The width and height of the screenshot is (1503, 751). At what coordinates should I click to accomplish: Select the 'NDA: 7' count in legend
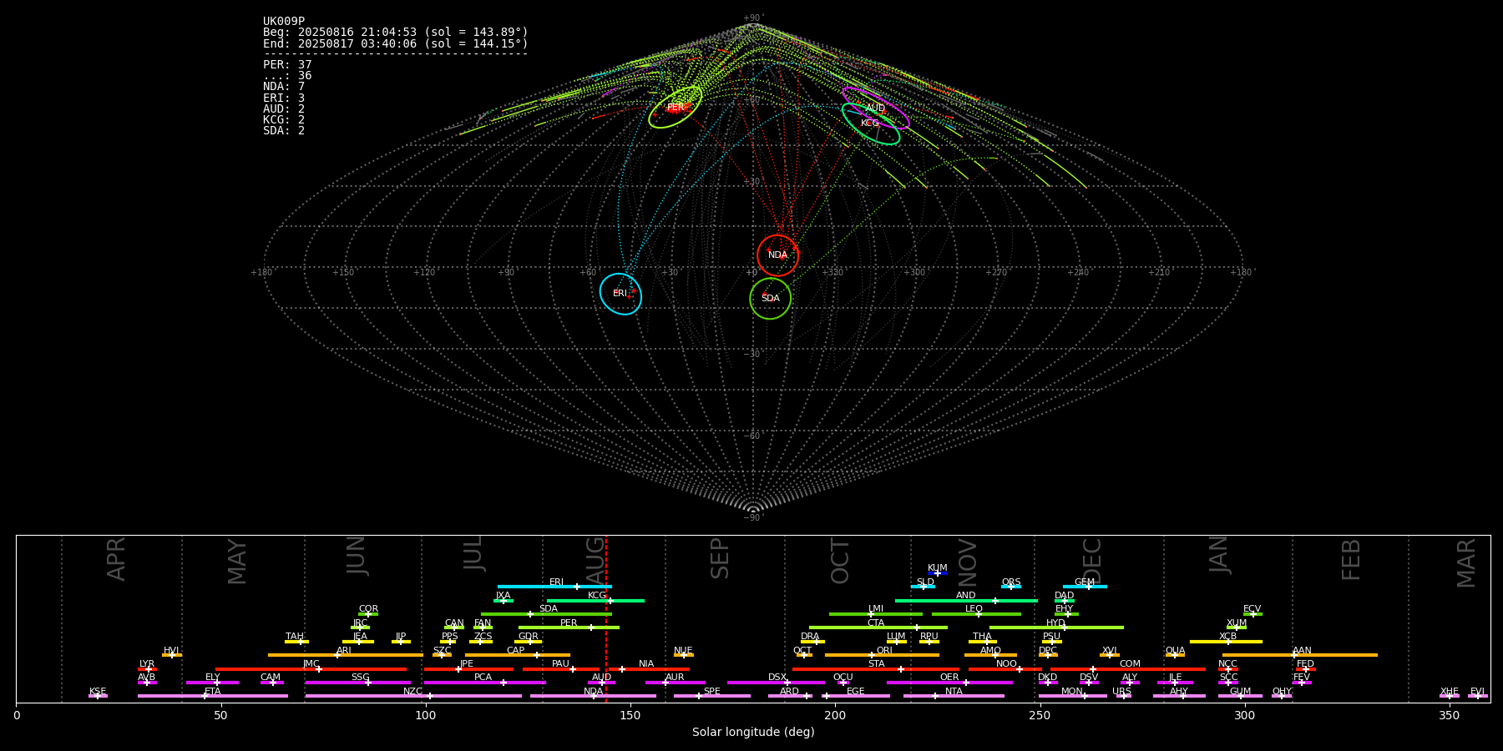tap(284, 87)
